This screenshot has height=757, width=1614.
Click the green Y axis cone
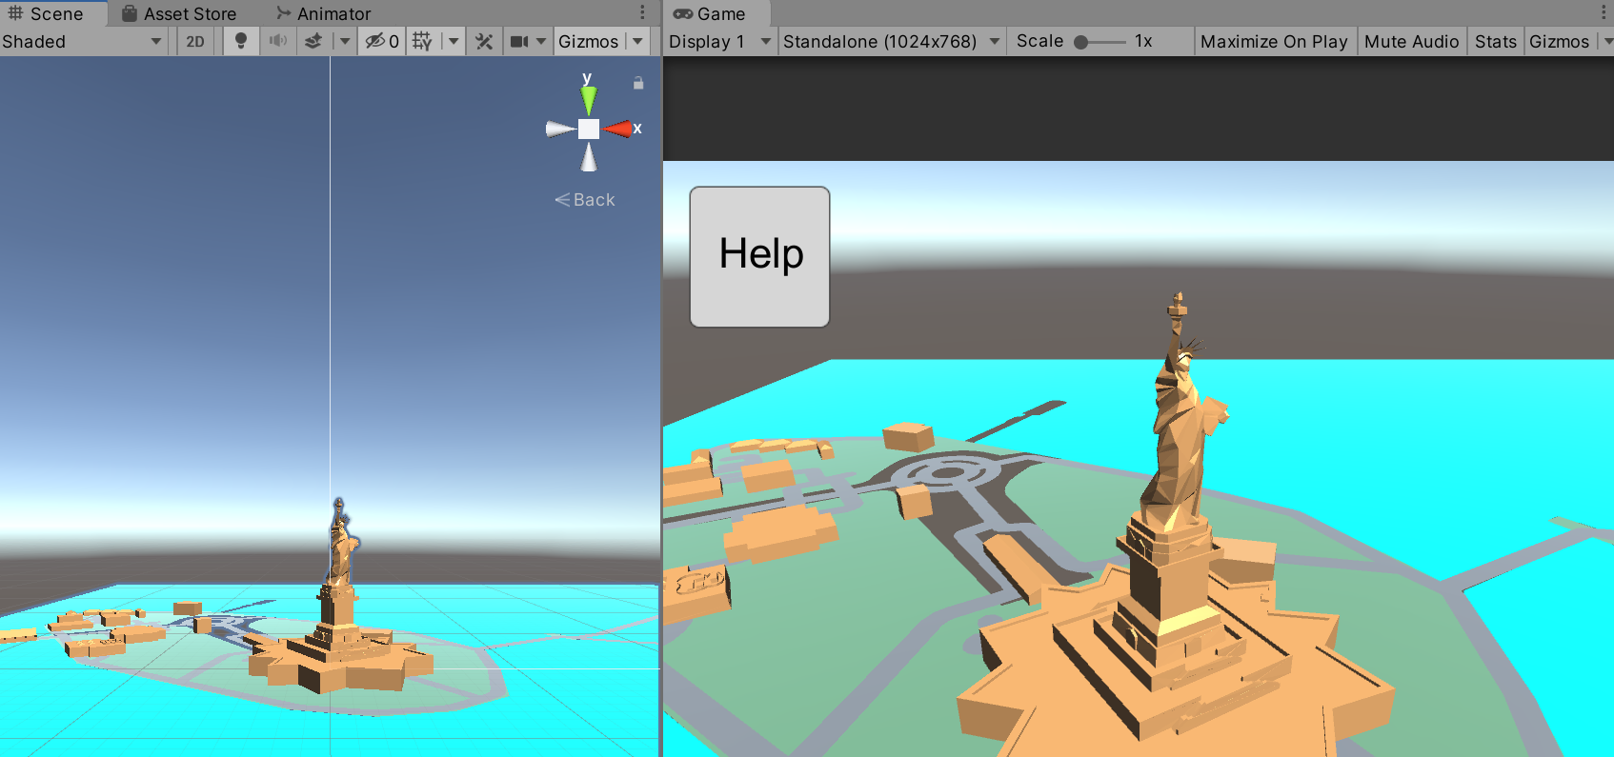[x=589, y=100]
